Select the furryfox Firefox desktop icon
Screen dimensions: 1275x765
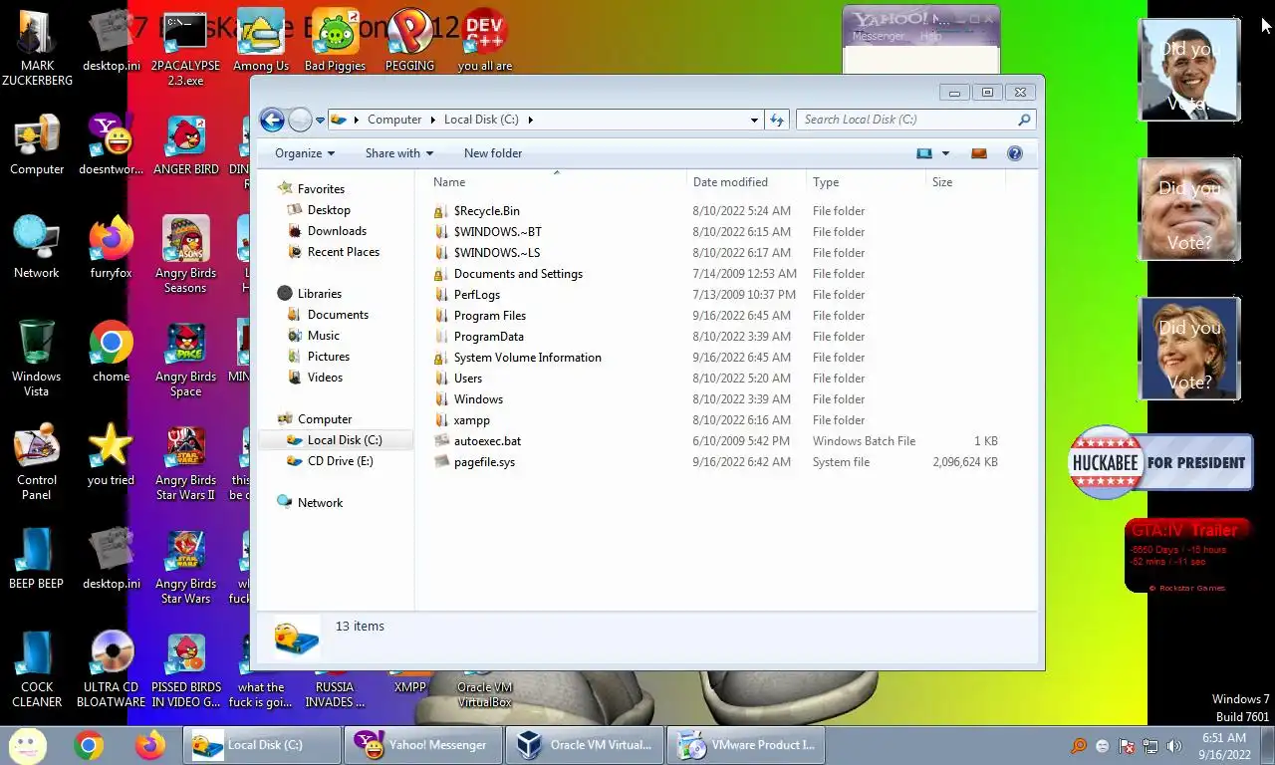111,249
